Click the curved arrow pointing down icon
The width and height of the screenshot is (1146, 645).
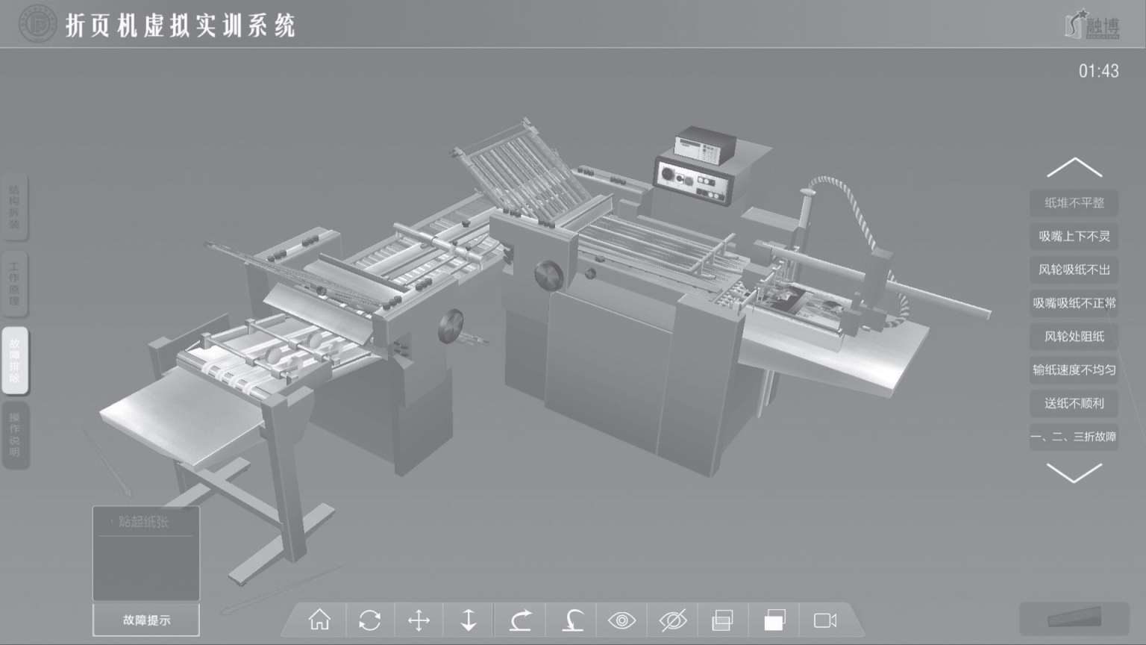click(x=572, y=620)
